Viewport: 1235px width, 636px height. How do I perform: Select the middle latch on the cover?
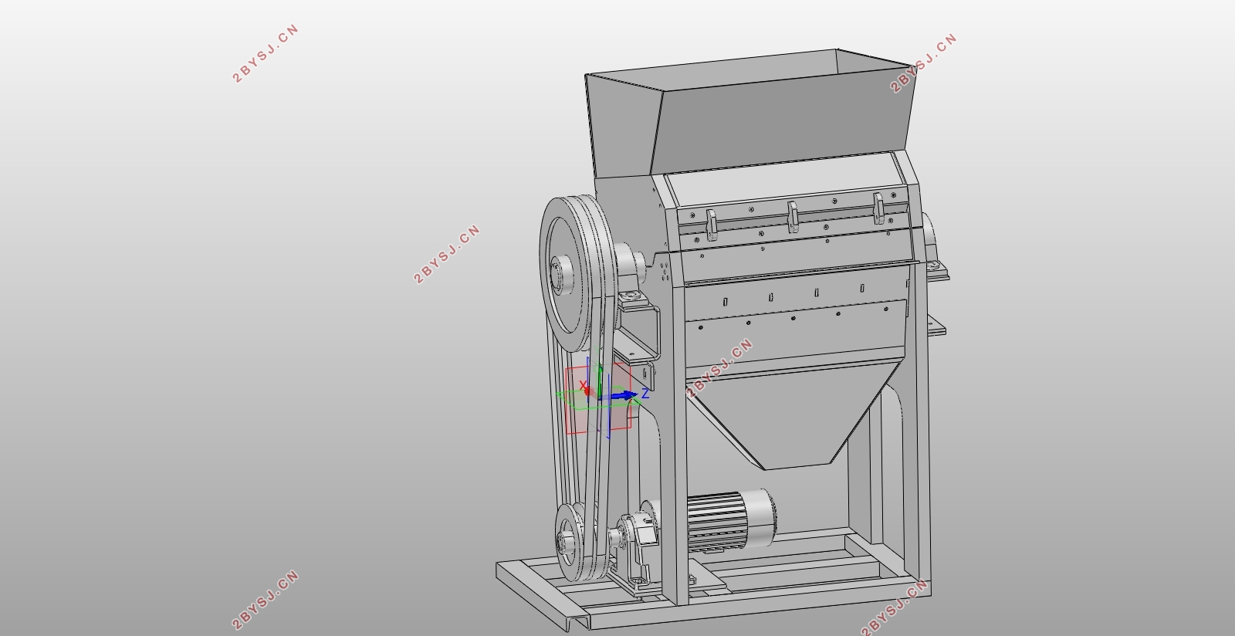click(793, 216)
